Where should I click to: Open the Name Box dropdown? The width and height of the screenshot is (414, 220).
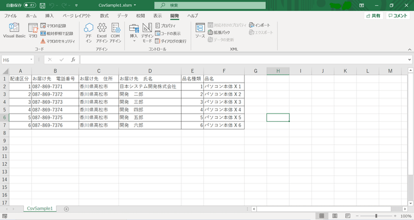(32, 59)
